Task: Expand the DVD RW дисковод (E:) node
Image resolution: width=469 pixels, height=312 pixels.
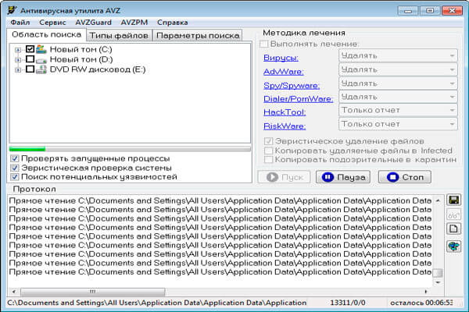Action: point(18,70)
